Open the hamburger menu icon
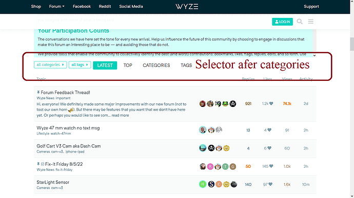Screen dimensions: 354x198 (x=311, y=21)
